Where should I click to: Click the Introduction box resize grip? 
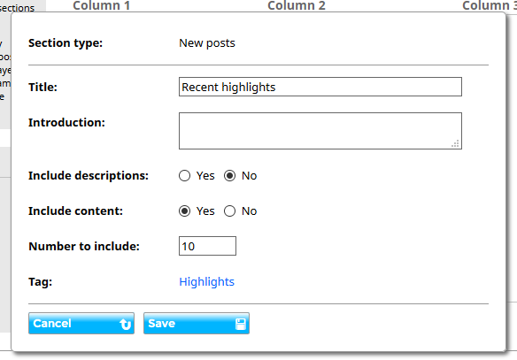tap(455, 143)
